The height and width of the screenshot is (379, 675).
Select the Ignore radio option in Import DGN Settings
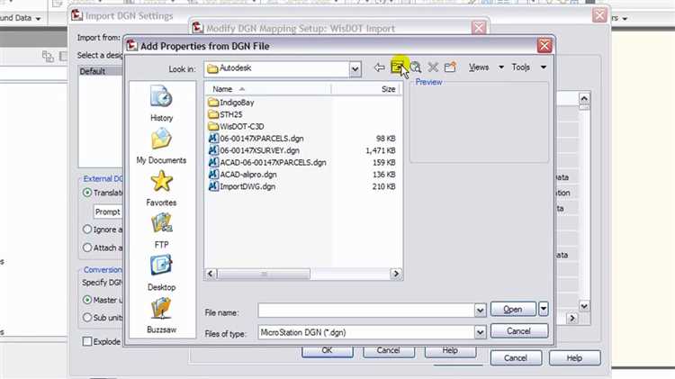87,230
